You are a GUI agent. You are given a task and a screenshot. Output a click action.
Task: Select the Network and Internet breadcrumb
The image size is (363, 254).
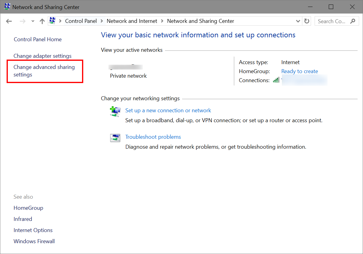point(132,21)
